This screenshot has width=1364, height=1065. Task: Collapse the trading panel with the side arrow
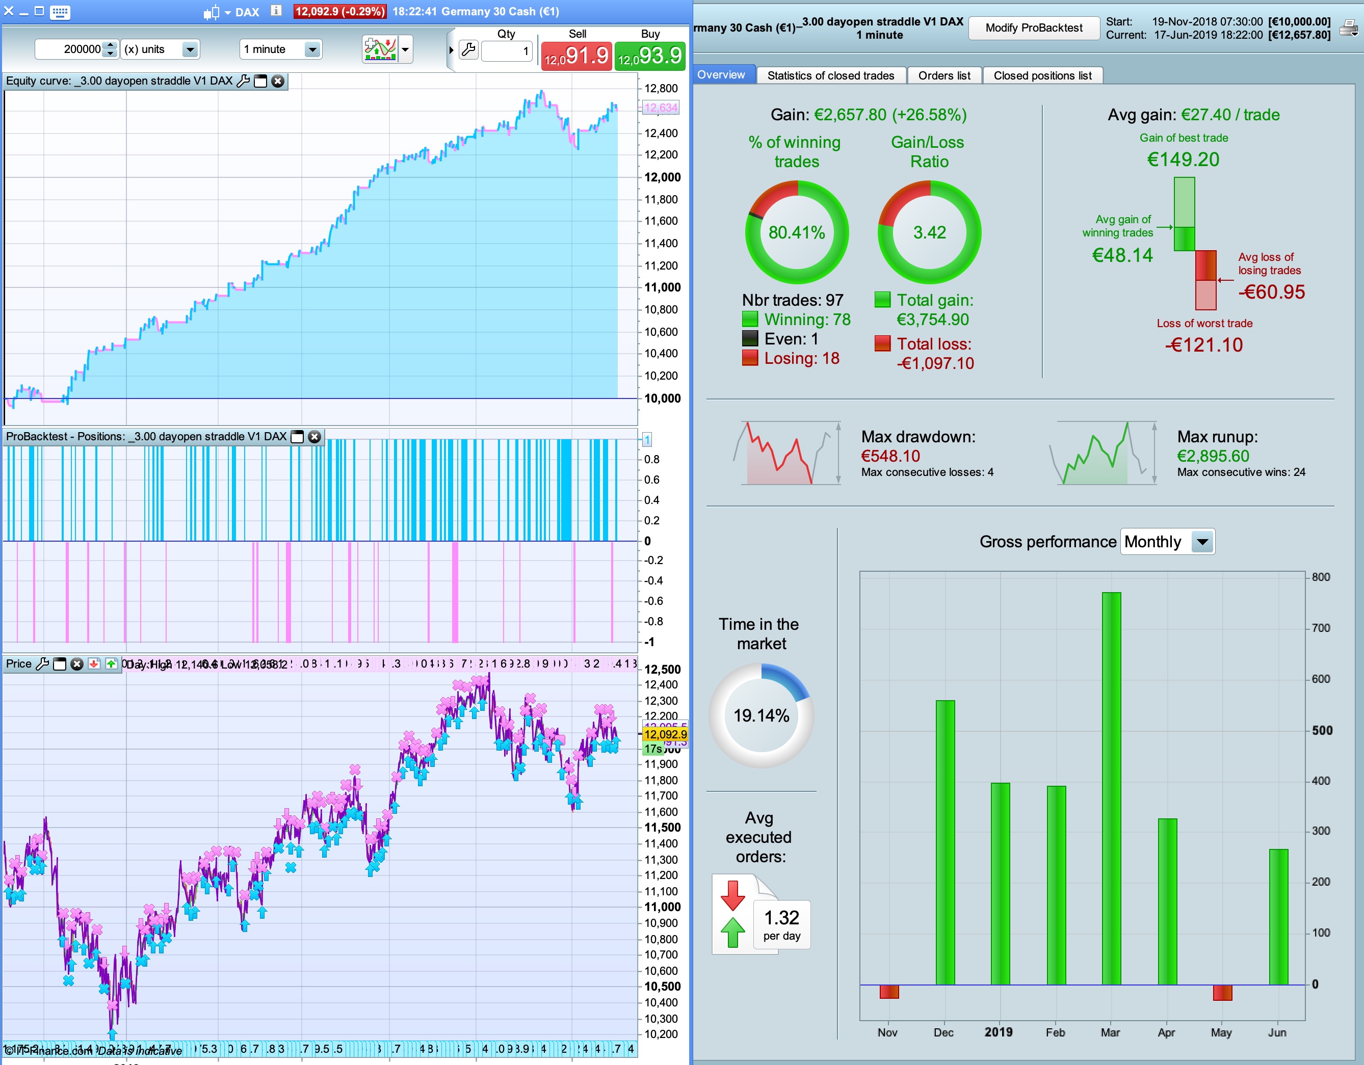(x=451, y=50)
